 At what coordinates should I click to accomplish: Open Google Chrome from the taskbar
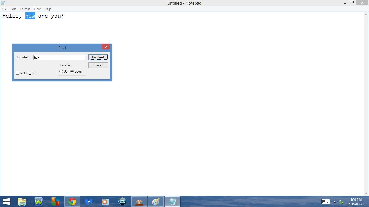(72, 201)
